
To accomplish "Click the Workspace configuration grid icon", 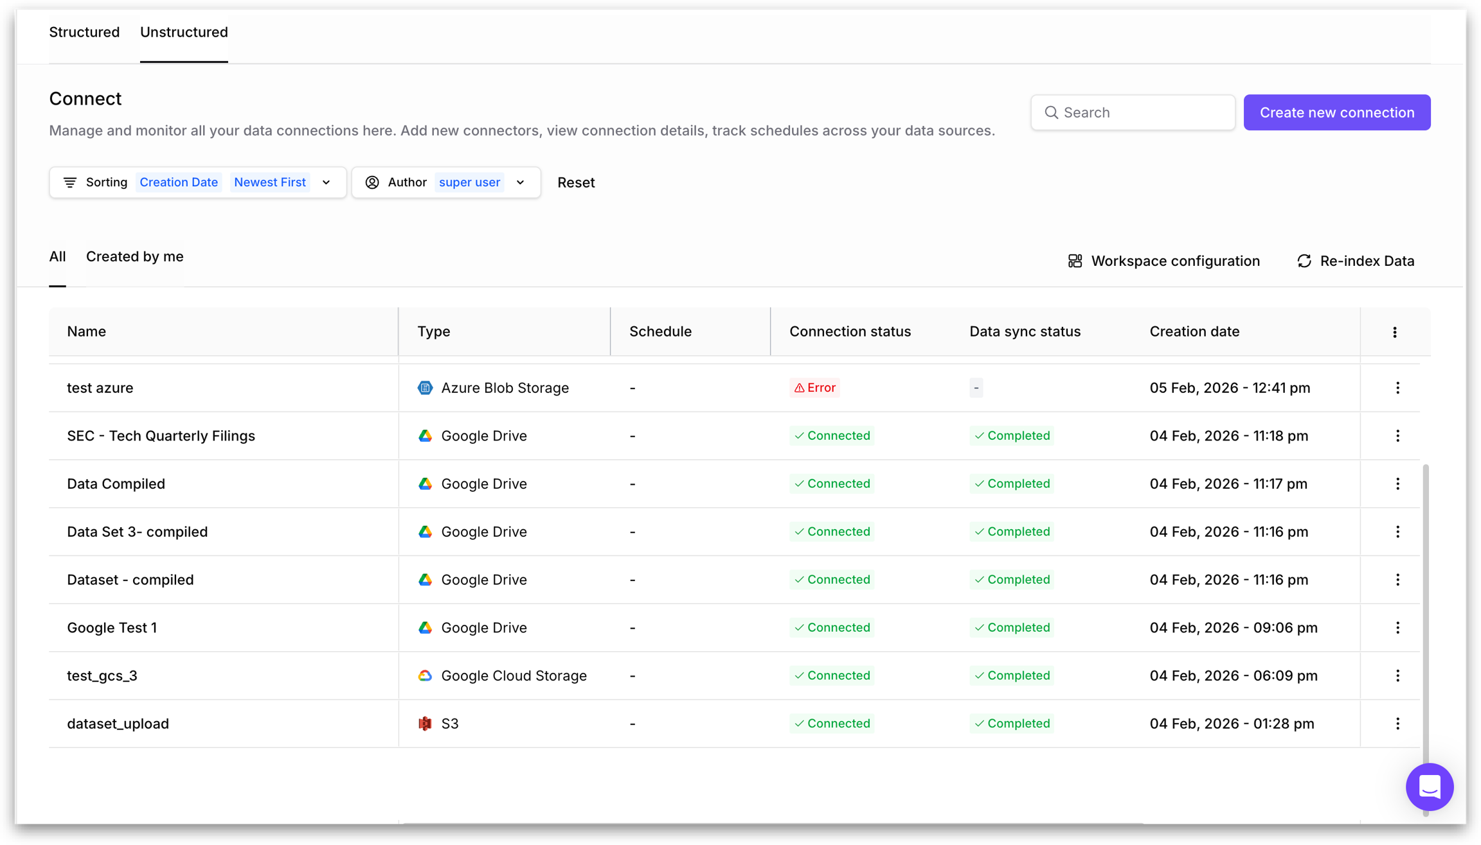I will click(x=1075, y=261).
